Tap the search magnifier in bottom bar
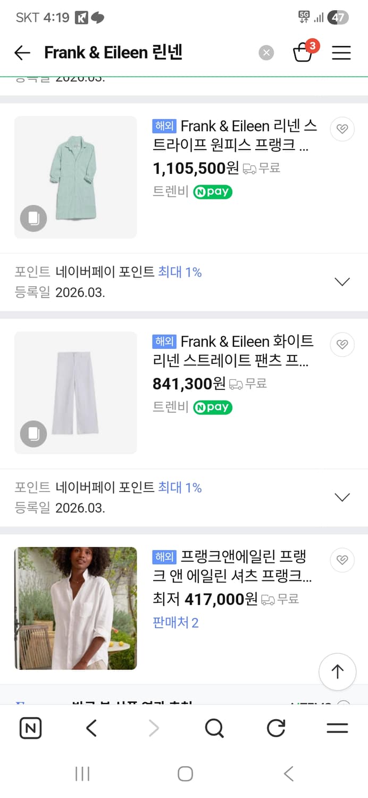 [214, 728]
